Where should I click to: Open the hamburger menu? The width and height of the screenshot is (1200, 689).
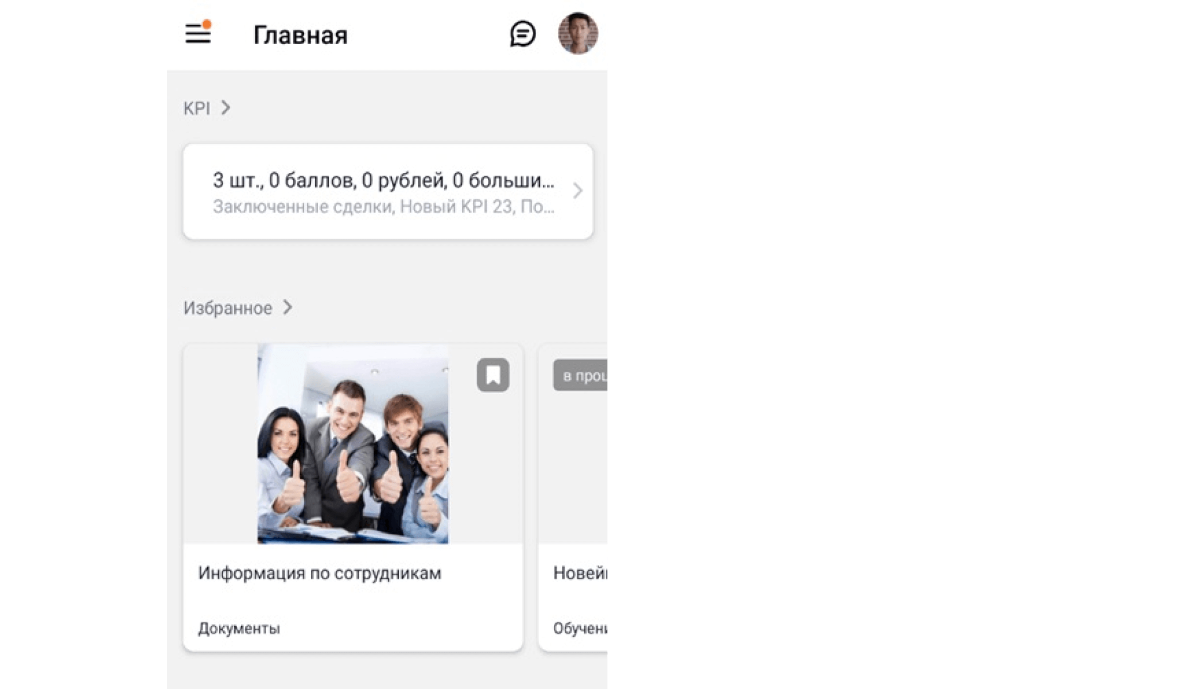[x=198, y=33]
